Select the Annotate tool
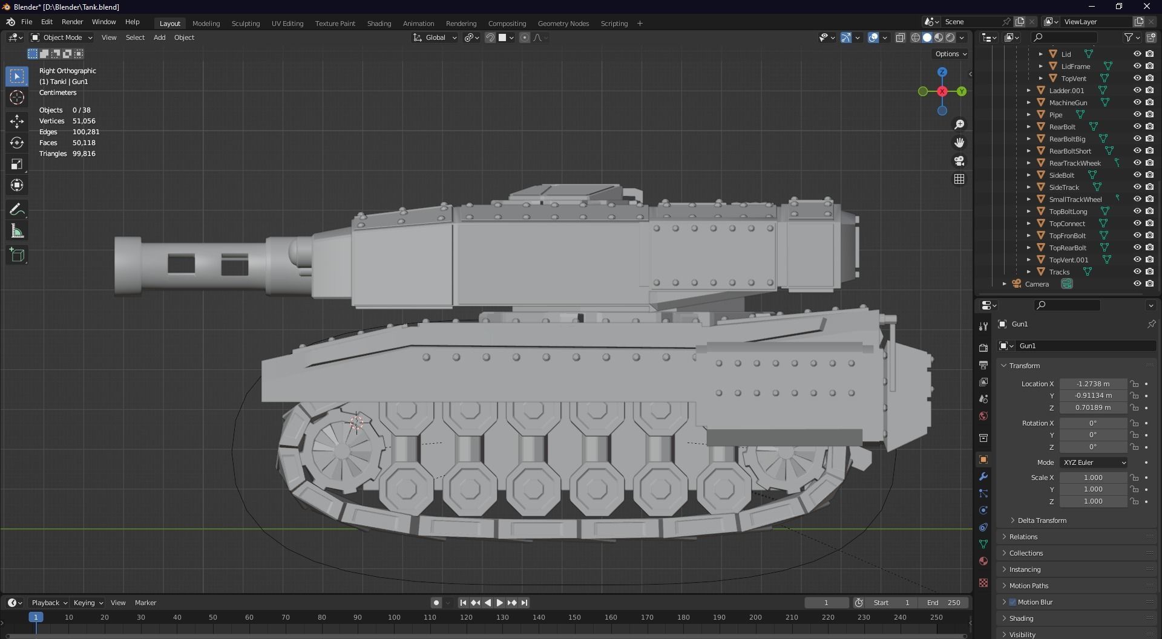This screenshot has width=1162, height=639. coord(16,209)
